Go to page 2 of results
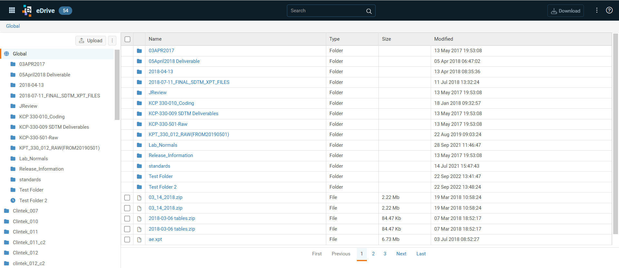The height and width of the screenshot is (268, 619). (373, 254)
